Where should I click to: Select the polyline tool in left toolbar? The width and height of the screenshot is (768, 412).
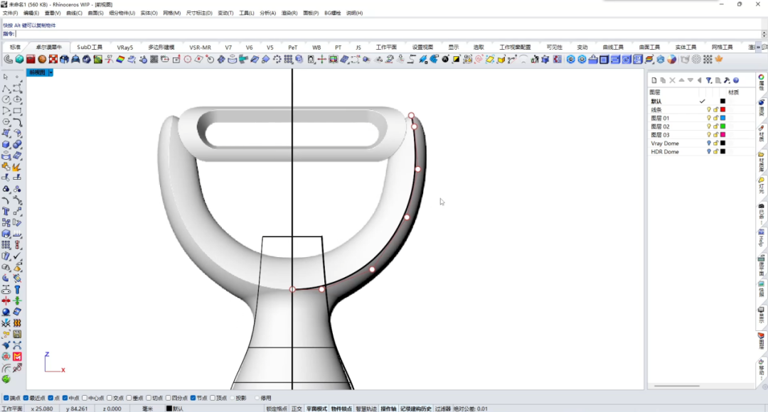point(6,89)
